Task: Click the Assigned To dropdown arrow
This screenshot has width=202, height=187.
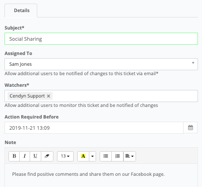Action: [193, 63]
